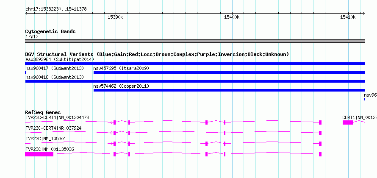The width and height of the screenshot is (377, 178).
Task: Click the blue bar below nsv960418
Action: [195, 81]
